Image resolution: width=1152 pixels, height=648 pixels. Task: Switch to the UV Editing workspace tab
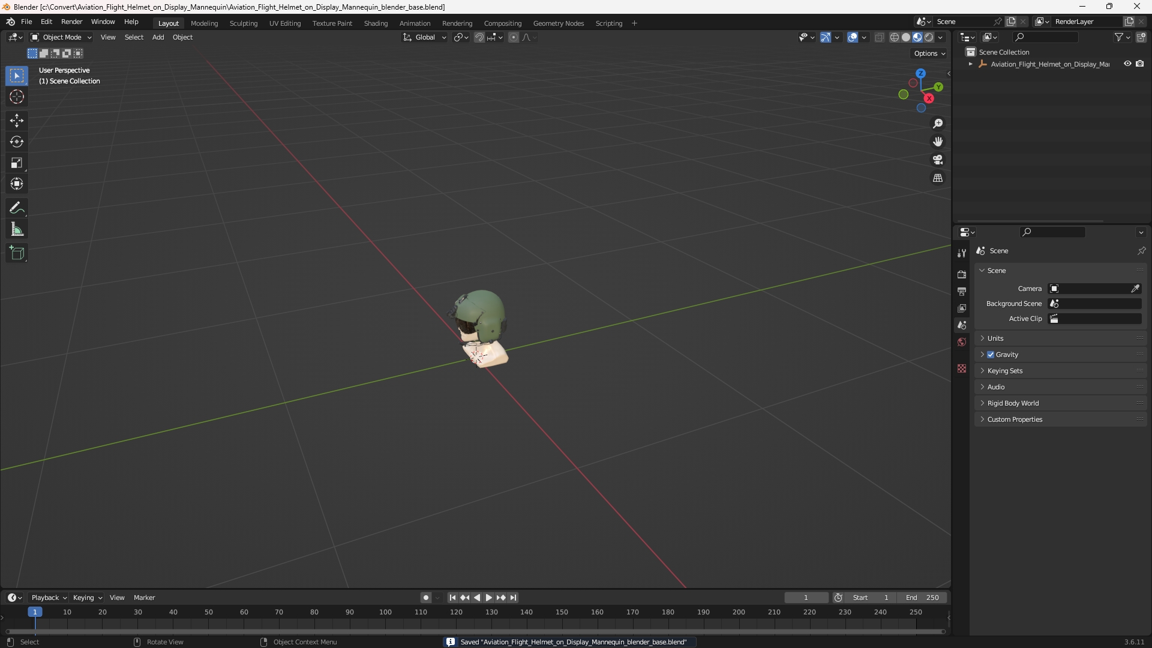click(x=285, y=23)
